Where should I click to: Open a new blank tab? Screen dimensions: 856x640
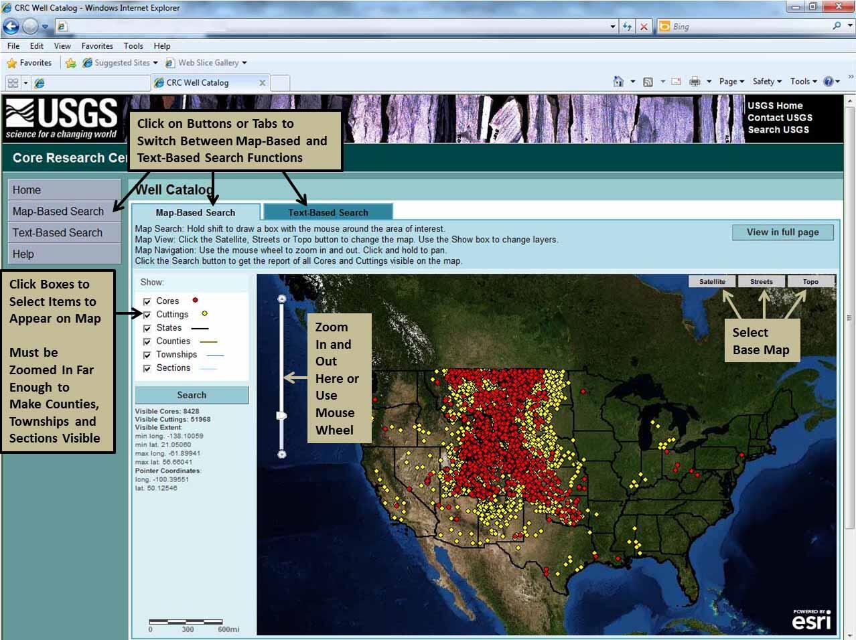(x=280, y=83)
